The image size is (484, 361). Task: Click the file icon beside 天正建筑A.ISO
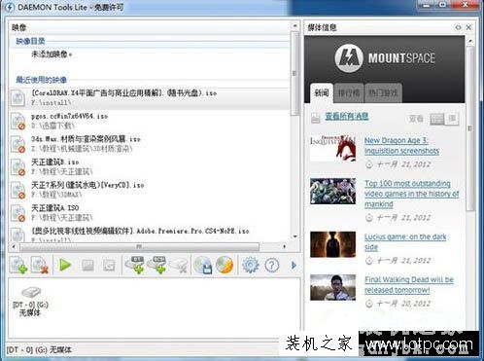pyautogui.click(x=17, y=213)
